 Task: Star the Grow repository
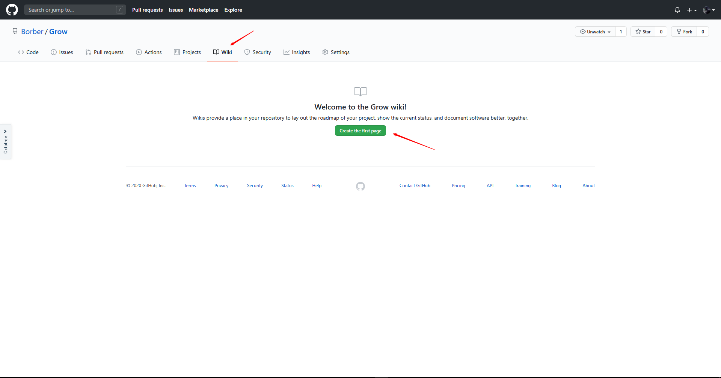(643, 31)
